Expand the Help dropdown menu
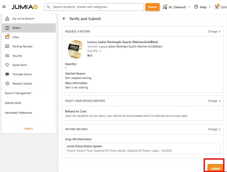 pos(203,7)
